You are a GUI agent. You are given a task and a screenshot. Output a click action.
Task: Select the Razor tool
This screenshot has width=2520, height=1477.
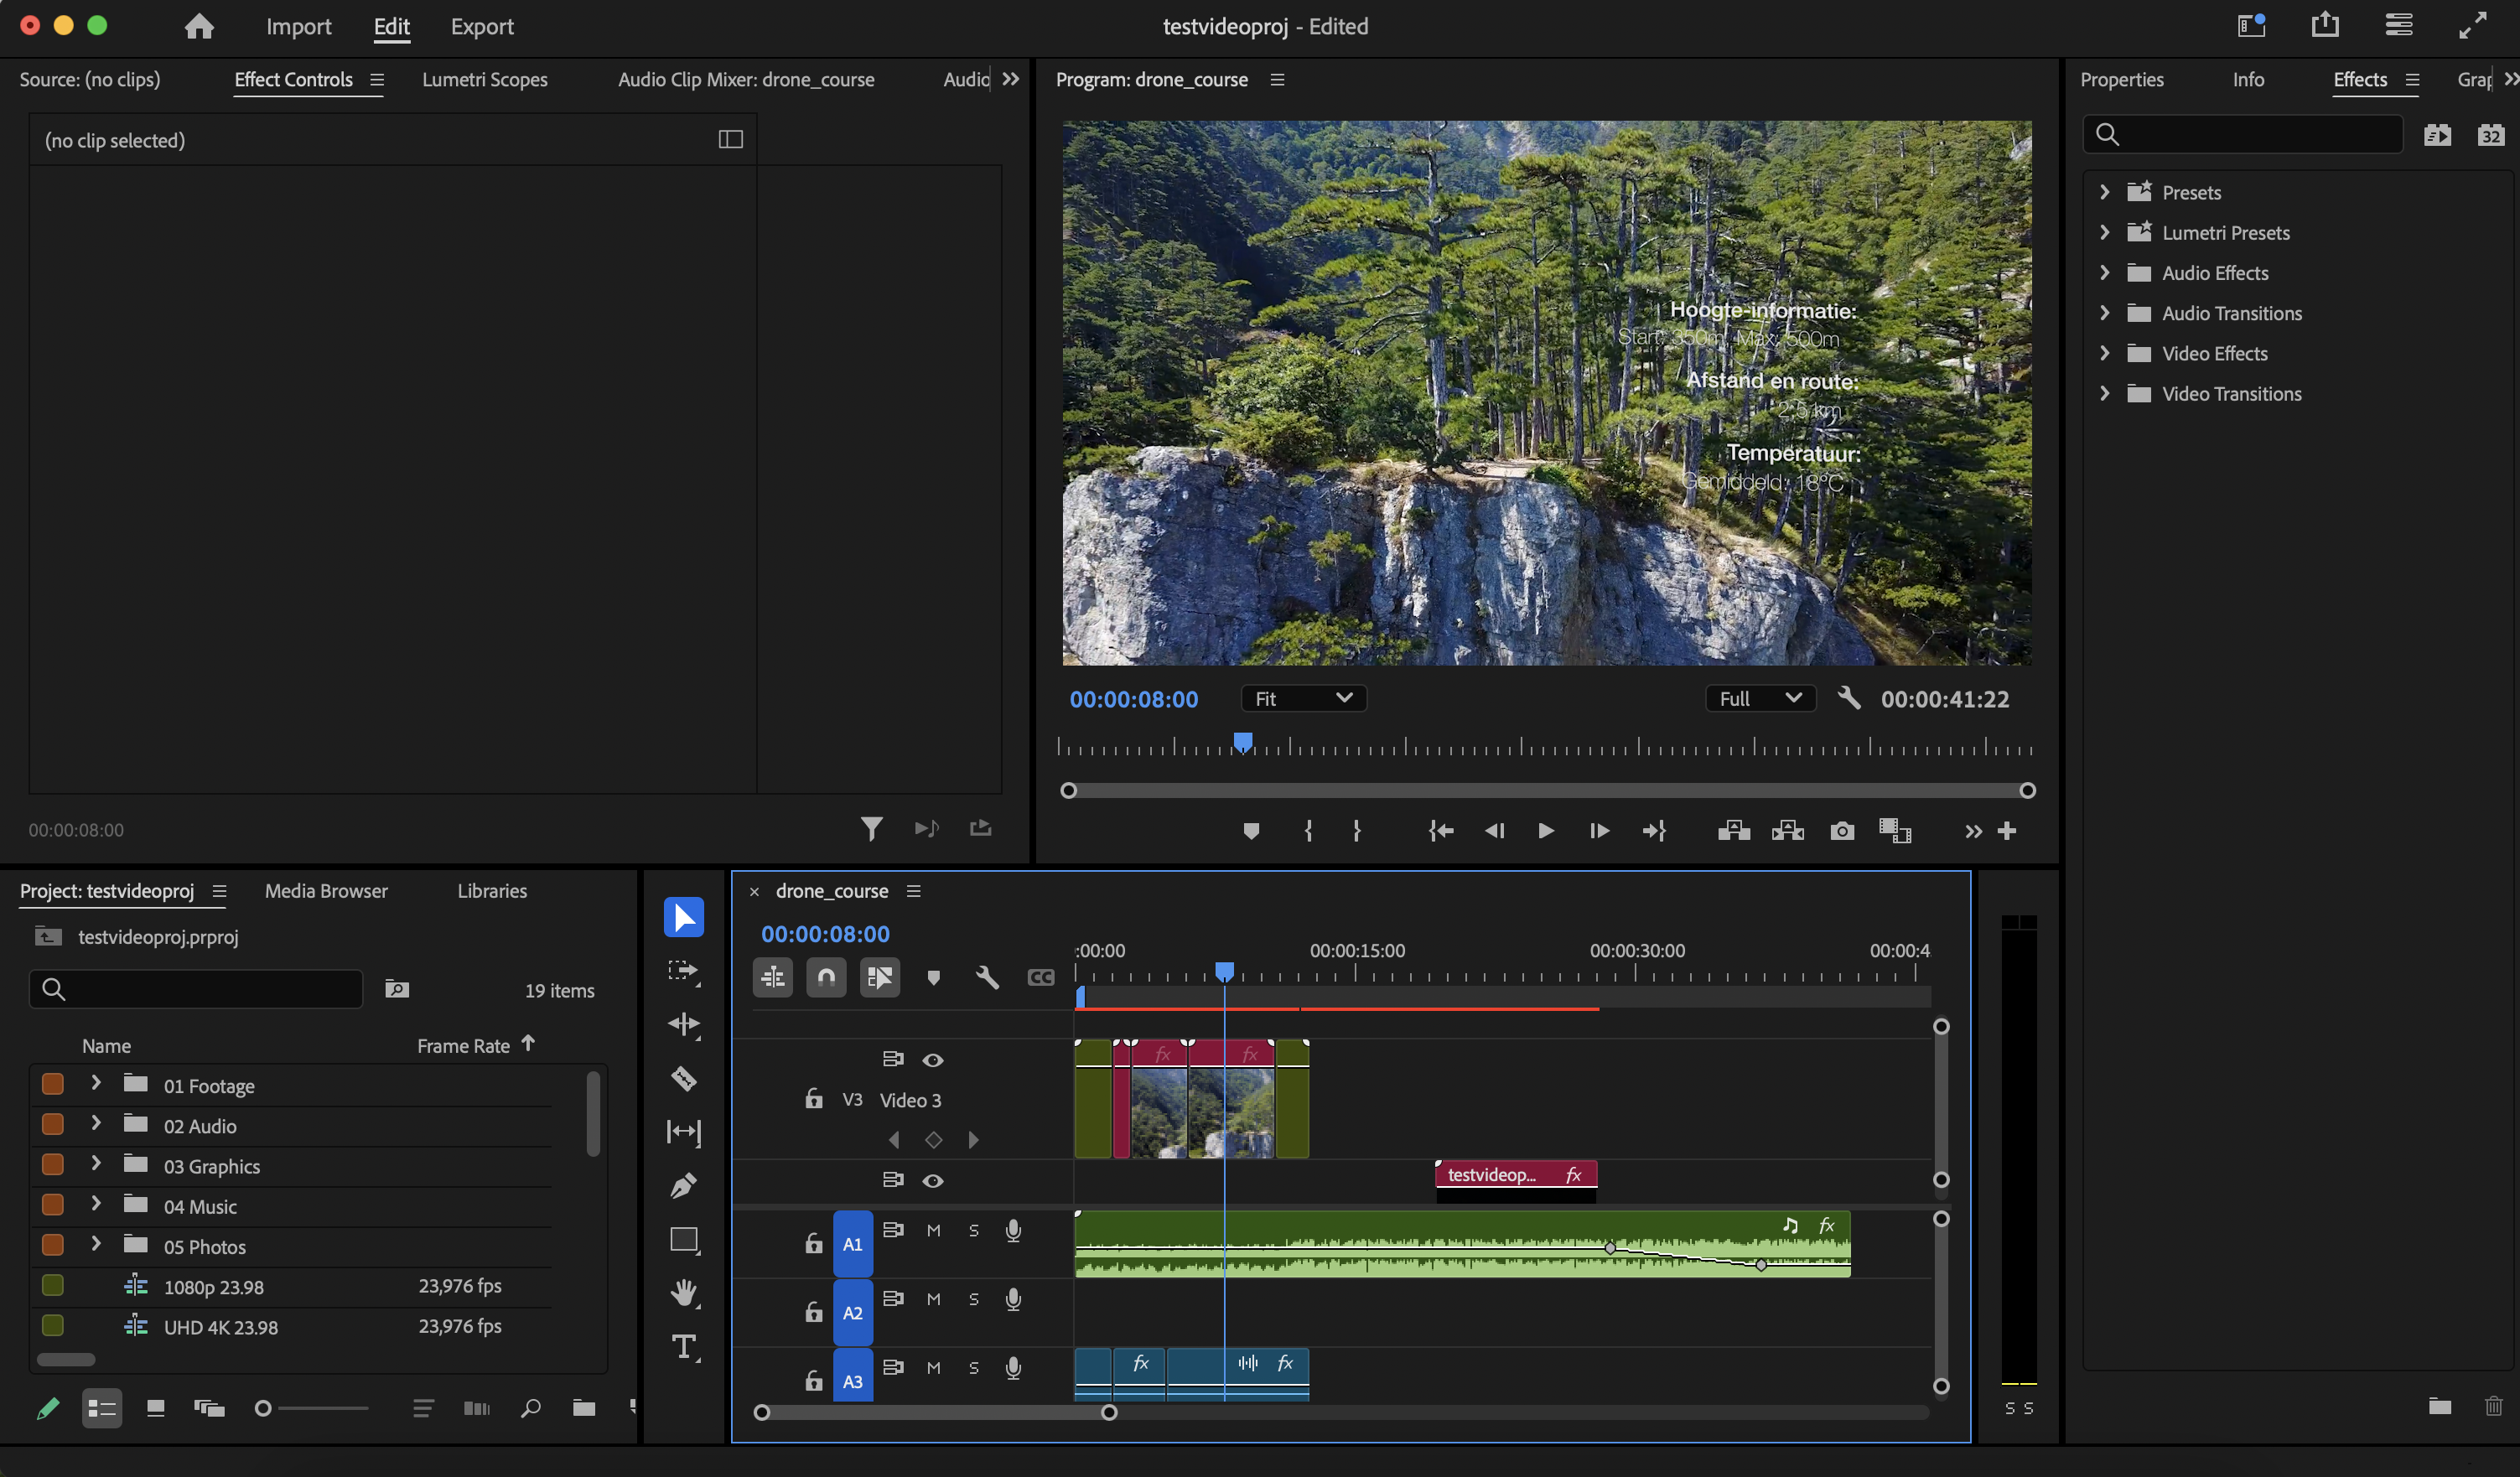pyautogui.click(x=683, y=1078)
